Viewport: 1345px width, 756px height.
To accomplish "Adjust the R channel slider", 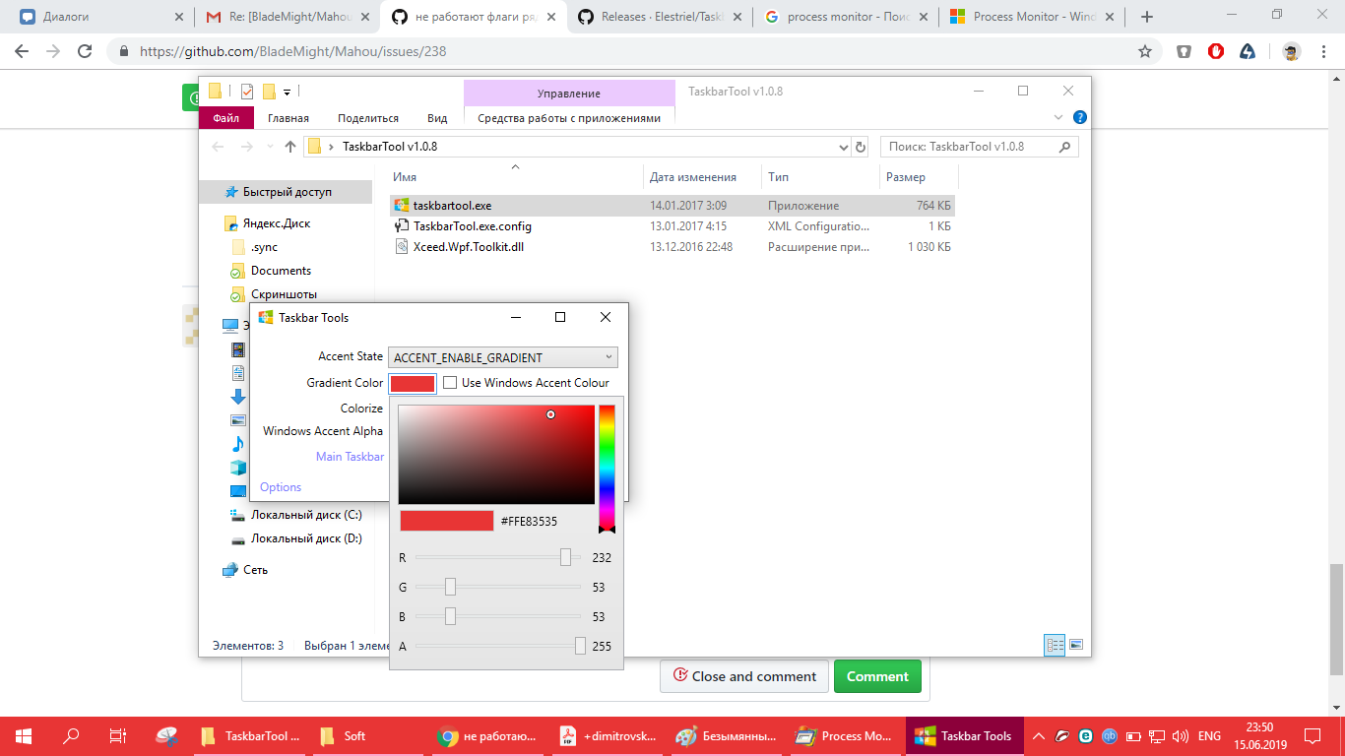I will point(497,557).
